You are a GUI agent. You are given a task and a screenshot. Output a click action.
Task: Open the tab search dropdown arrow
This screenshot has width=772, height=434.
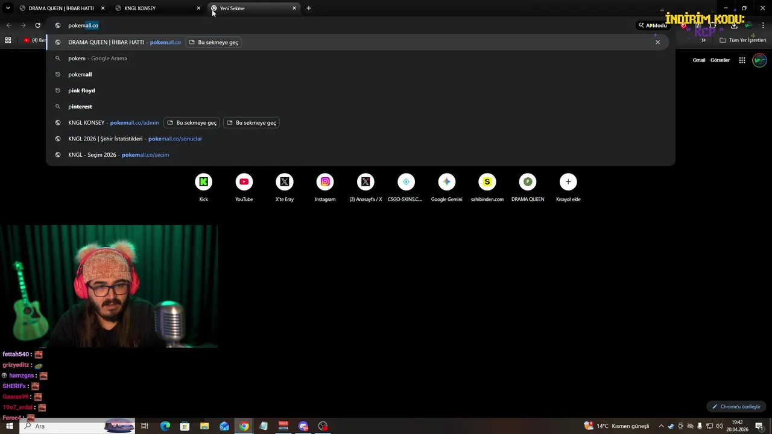pyautogui.click(x=8, y=8)
